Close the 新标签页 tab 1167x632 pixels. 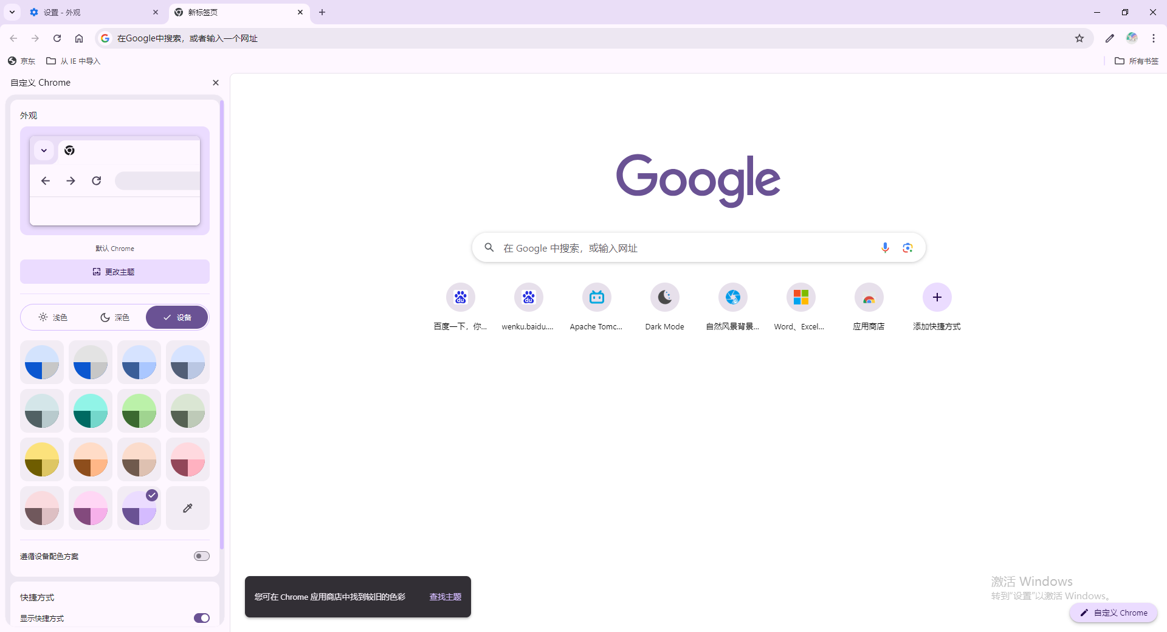[x=300, y=12]
